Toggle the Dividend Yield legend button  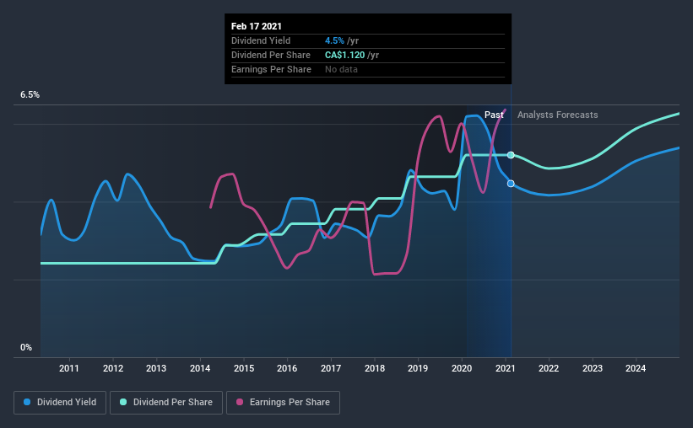coord(60,403)
